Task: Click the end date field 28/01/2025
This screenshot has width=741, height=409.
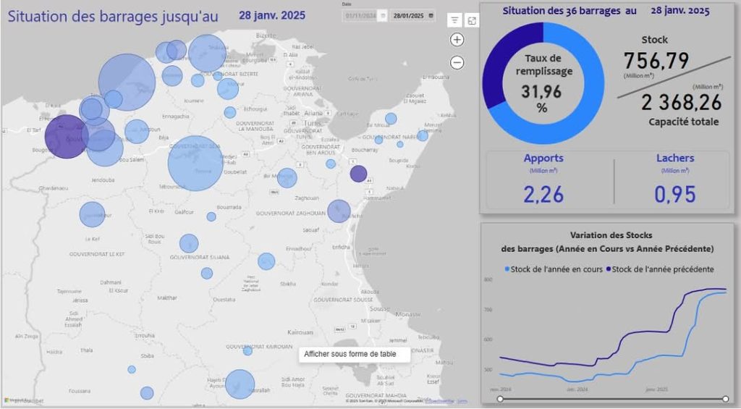Action: click(x=408, y=15)
